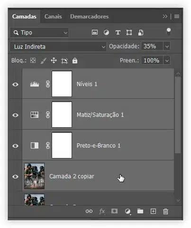
Task: Filter for smart objects icon
Action: click(141, 33)
